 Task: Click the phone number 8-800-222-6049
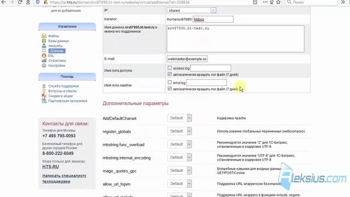58,153
